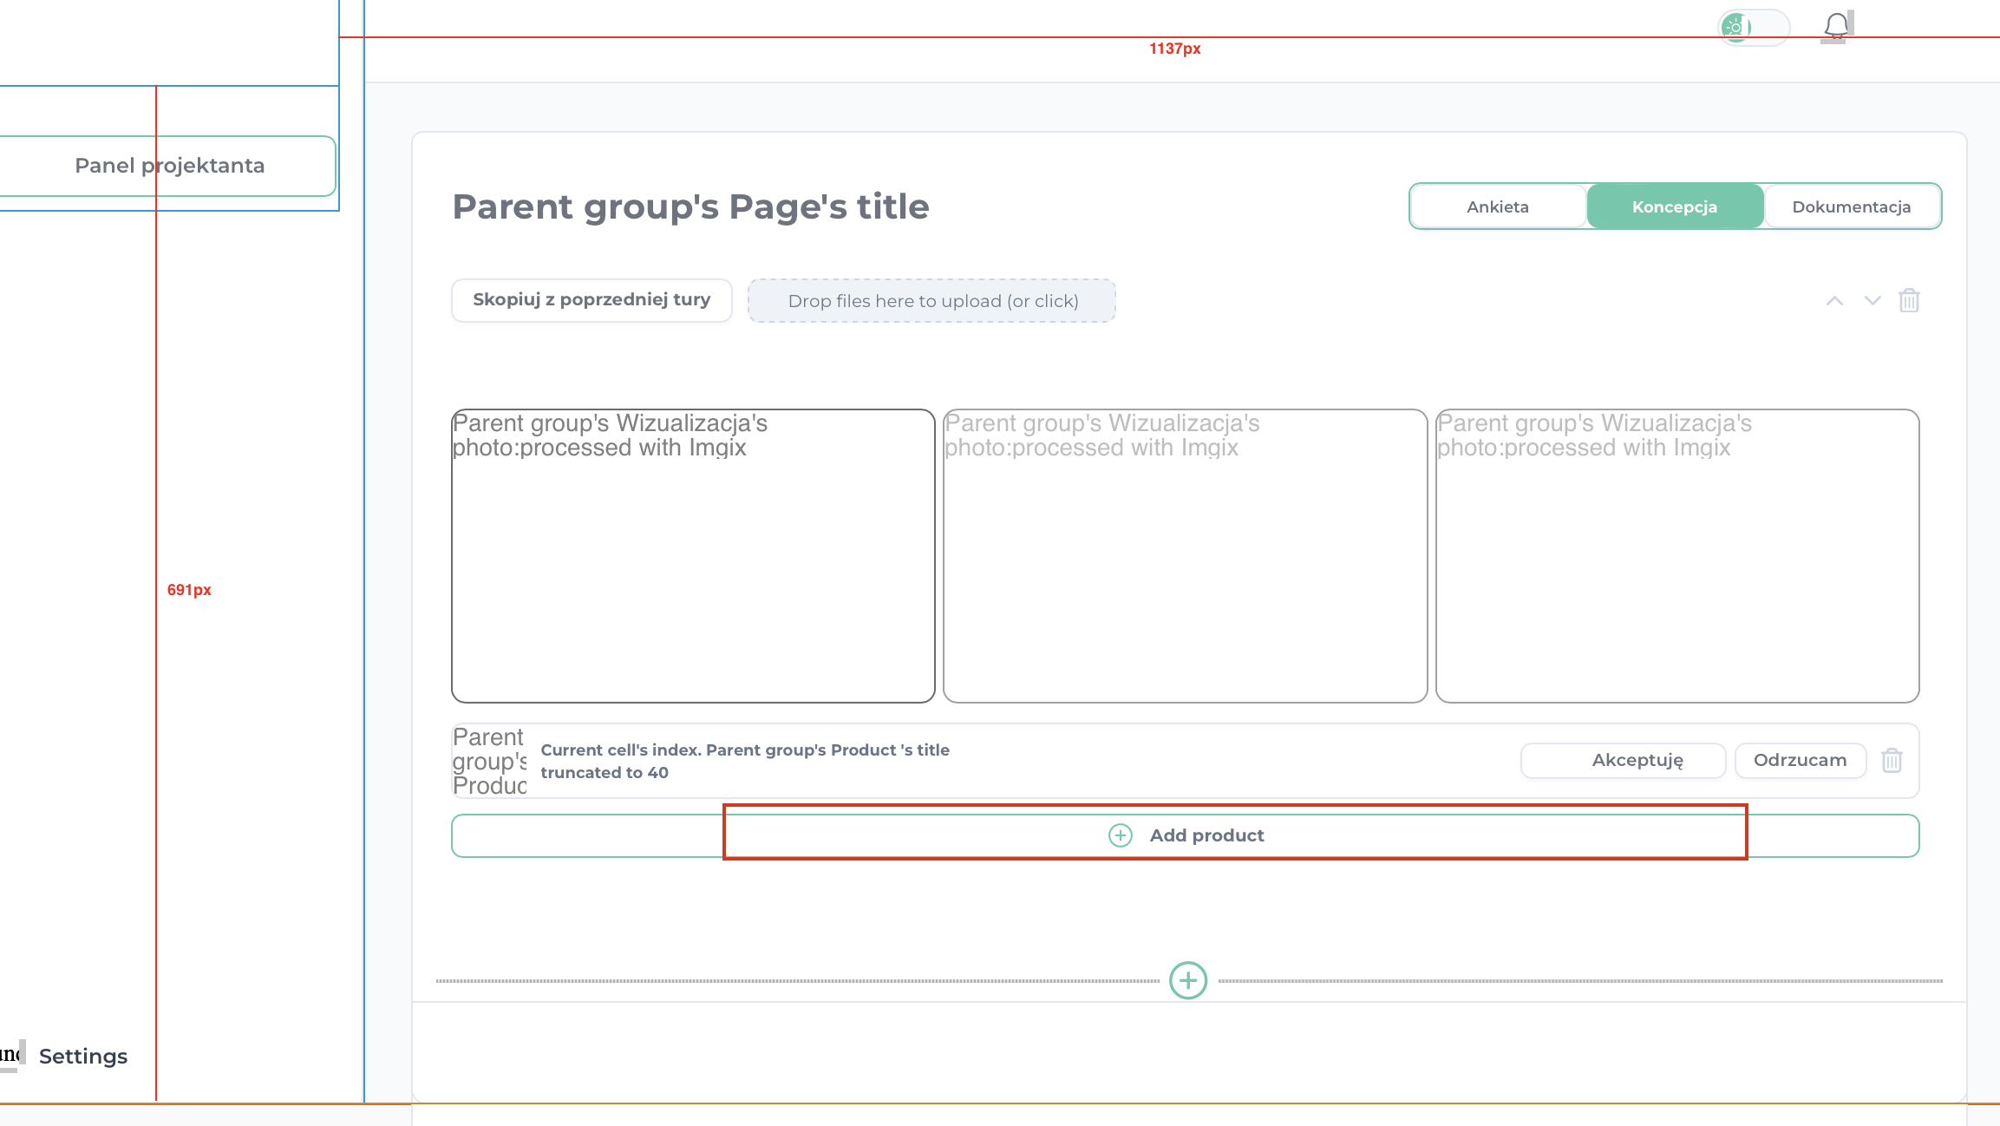The height and width of the screenshot is (1126, 2000).
Task: Click the Drop files here upload area
Action: pos(932,301)
